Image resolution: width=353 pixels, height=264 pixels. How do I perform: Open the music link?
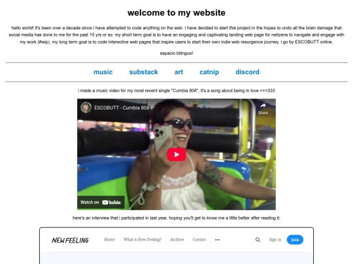[x=103, y=72]
